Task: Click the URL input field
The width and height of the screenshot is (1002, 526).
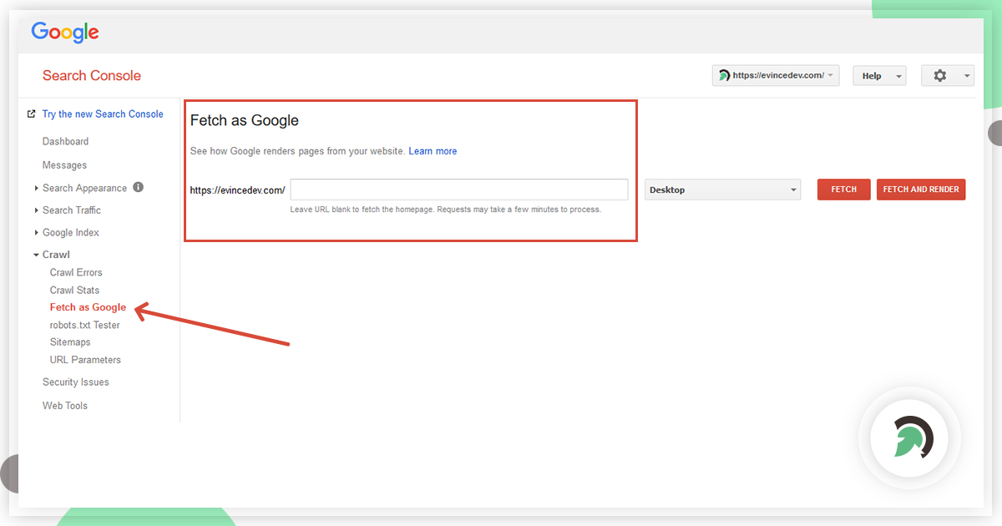Action: coord(458,190)
